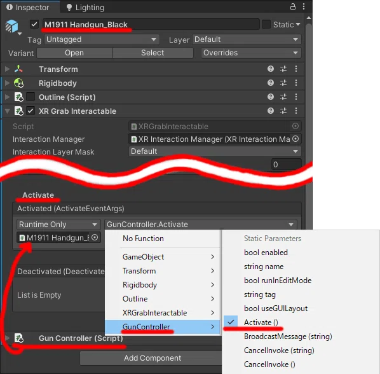Open GunController.Activate function dropdown
The height and width of the screenshot is (374, 380).
pos(200,225)
